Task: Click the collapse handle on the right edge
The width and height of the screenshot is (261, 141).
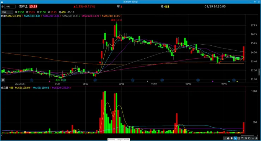Action: point(259,72)
